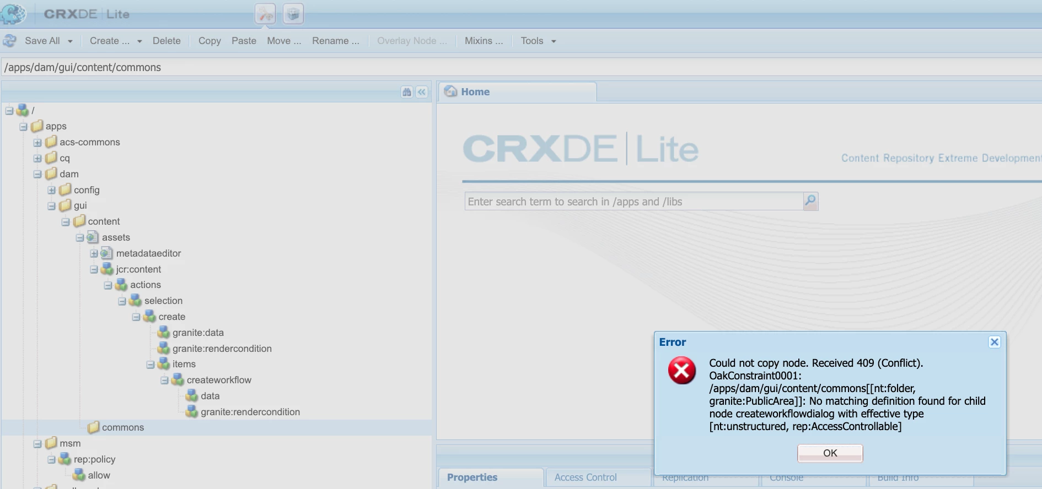Screen dimensions: 1042x489
Task: Click the root node icon
Action: (x=23, y=110)
